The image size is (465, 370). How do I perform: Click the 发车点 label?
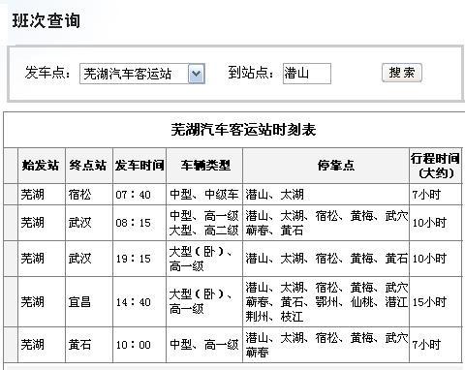[x=47, y=73]
